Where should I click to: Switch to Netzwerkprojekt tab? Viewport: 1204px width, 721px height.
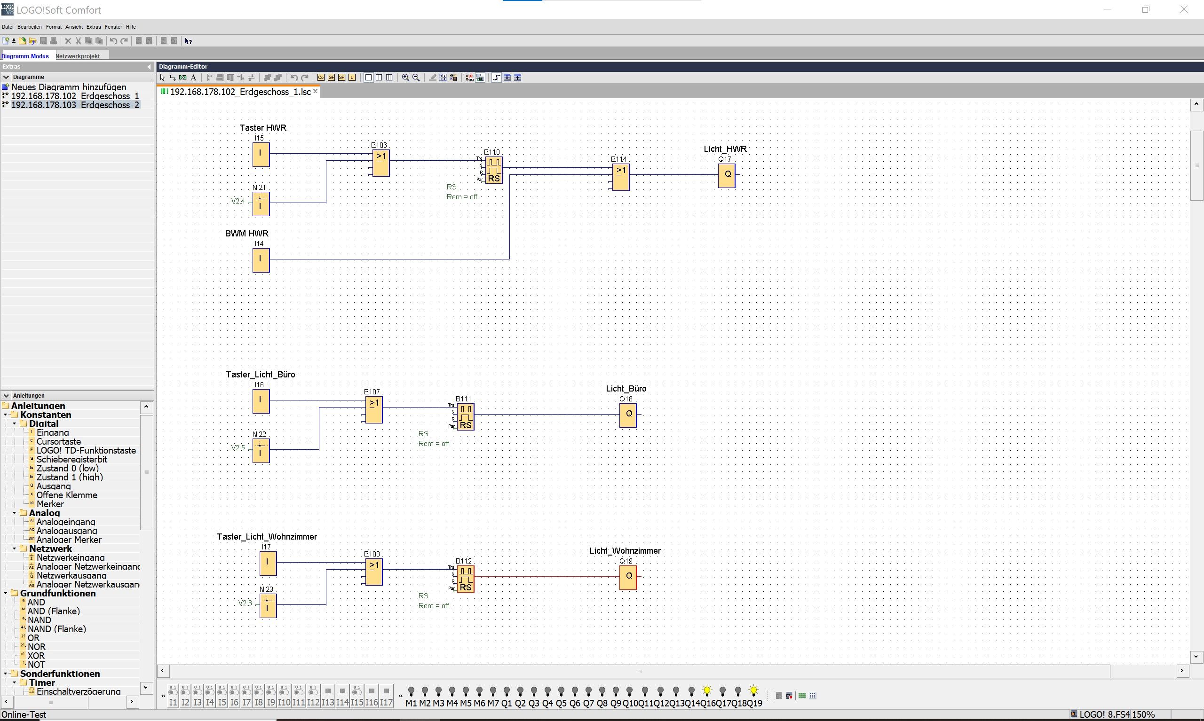coord(78,56)
